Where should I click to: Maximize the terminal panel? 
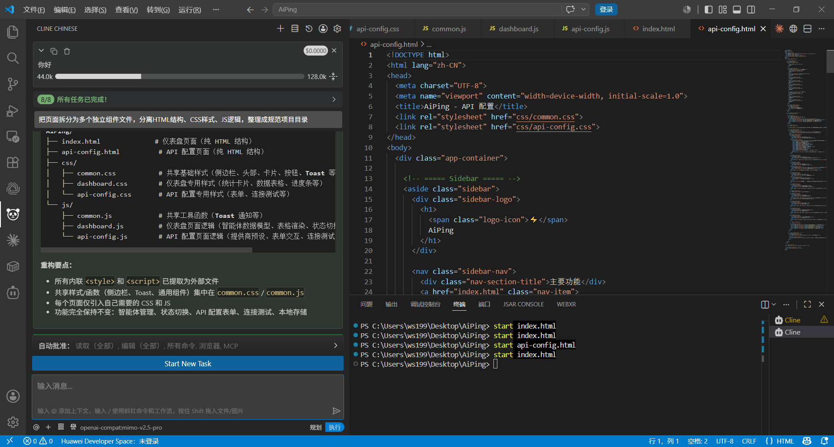[x=808, y=304]
